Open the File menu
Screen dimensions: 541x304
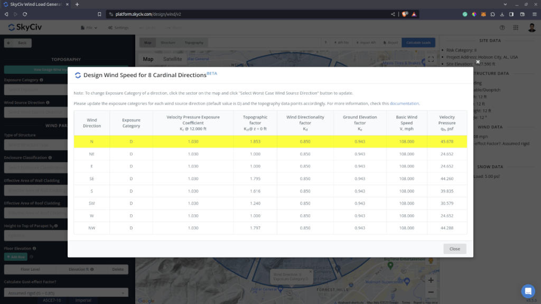89,27
